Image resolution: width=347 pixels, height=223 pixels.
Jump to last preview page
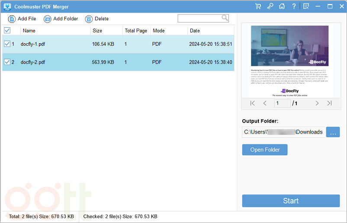pyautogui.click(x=329, y=103)
